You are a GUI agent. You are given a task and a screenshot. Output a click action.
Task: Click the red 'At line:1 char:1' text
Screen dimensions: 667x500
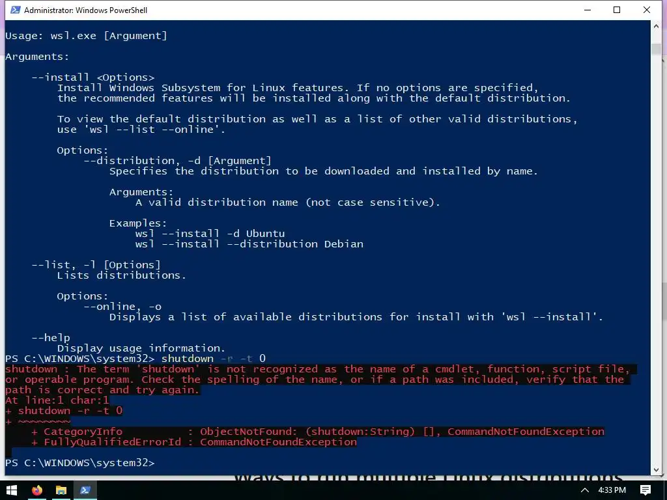tap(57, 400)
